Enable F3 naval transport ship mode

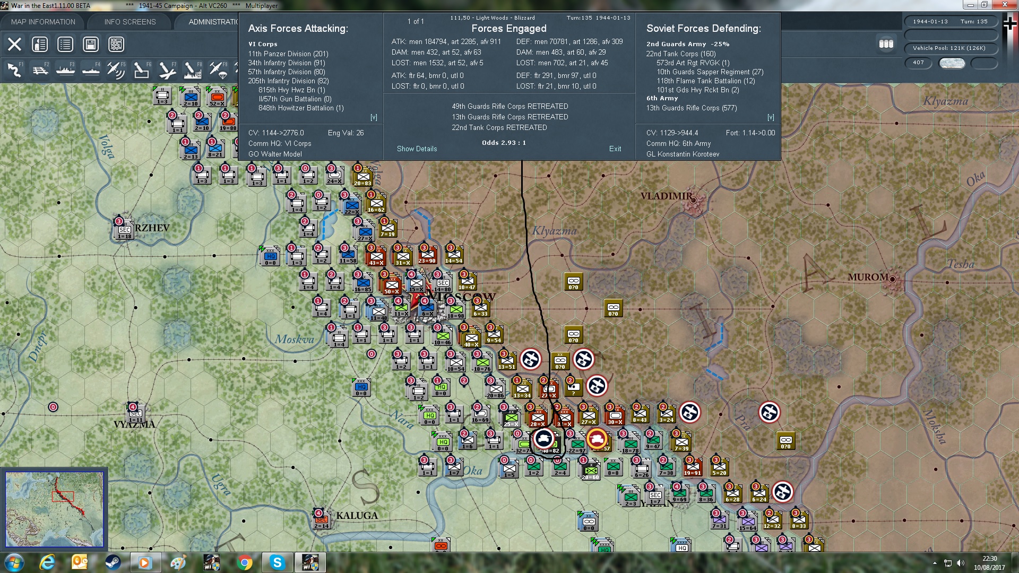(x=65, y=70)
